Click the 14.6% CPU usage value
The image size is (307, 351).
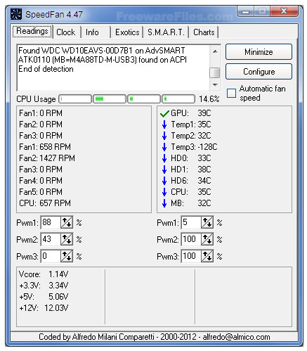[209, 99]
